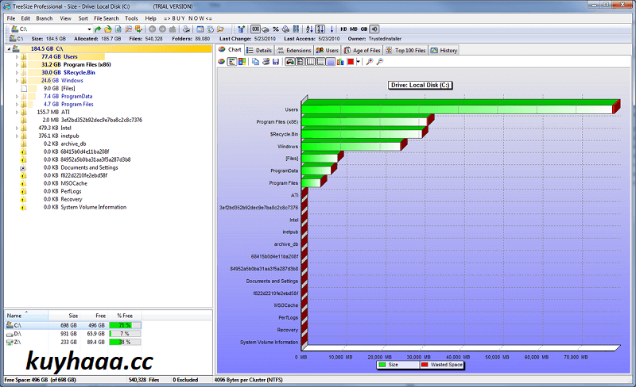Click the Users bar in the chart
Viewport: 636px width, 387px height.
(x=460, y=107)
